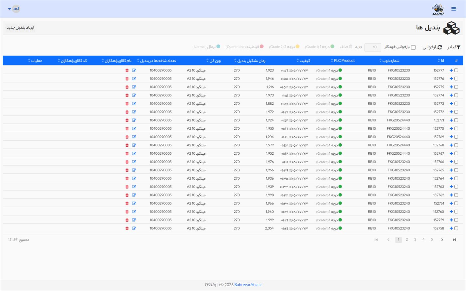
Task: Delete the bundle with Id 152762
Action: (x=127, y=195)
